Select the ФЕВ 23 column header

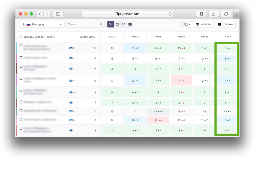pyautogui.click(x=205, y=37)
